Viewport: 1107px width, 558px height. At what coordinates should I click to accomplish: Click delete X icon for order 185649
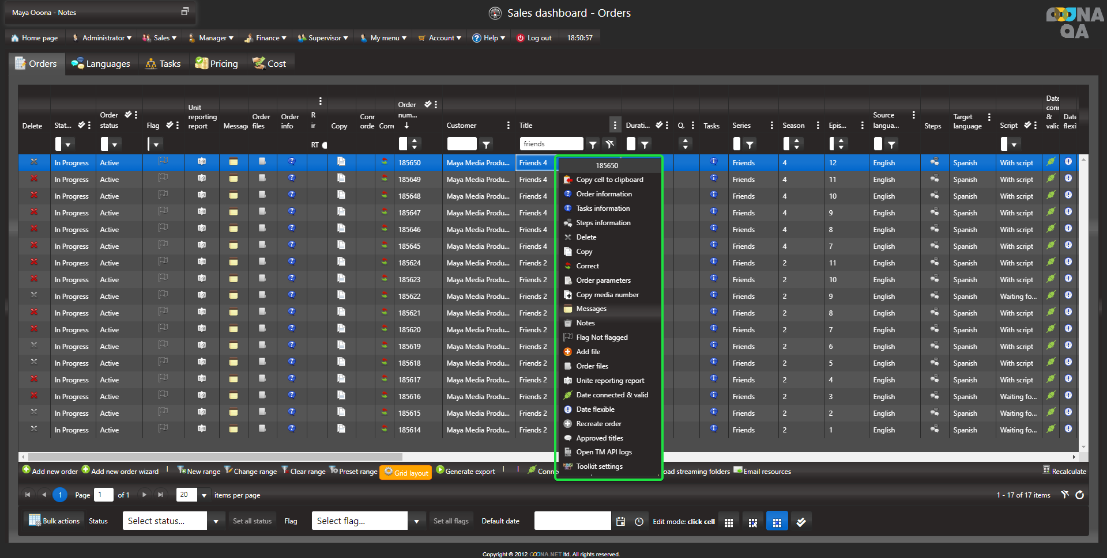[x=34, y=179]
